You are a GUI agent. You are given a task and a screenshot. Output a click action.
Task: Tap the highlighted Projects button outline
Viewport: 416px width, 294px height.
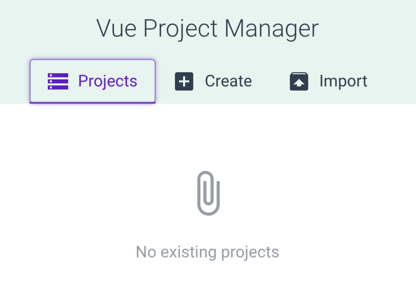pyautogui.click(x=93, y=62)
